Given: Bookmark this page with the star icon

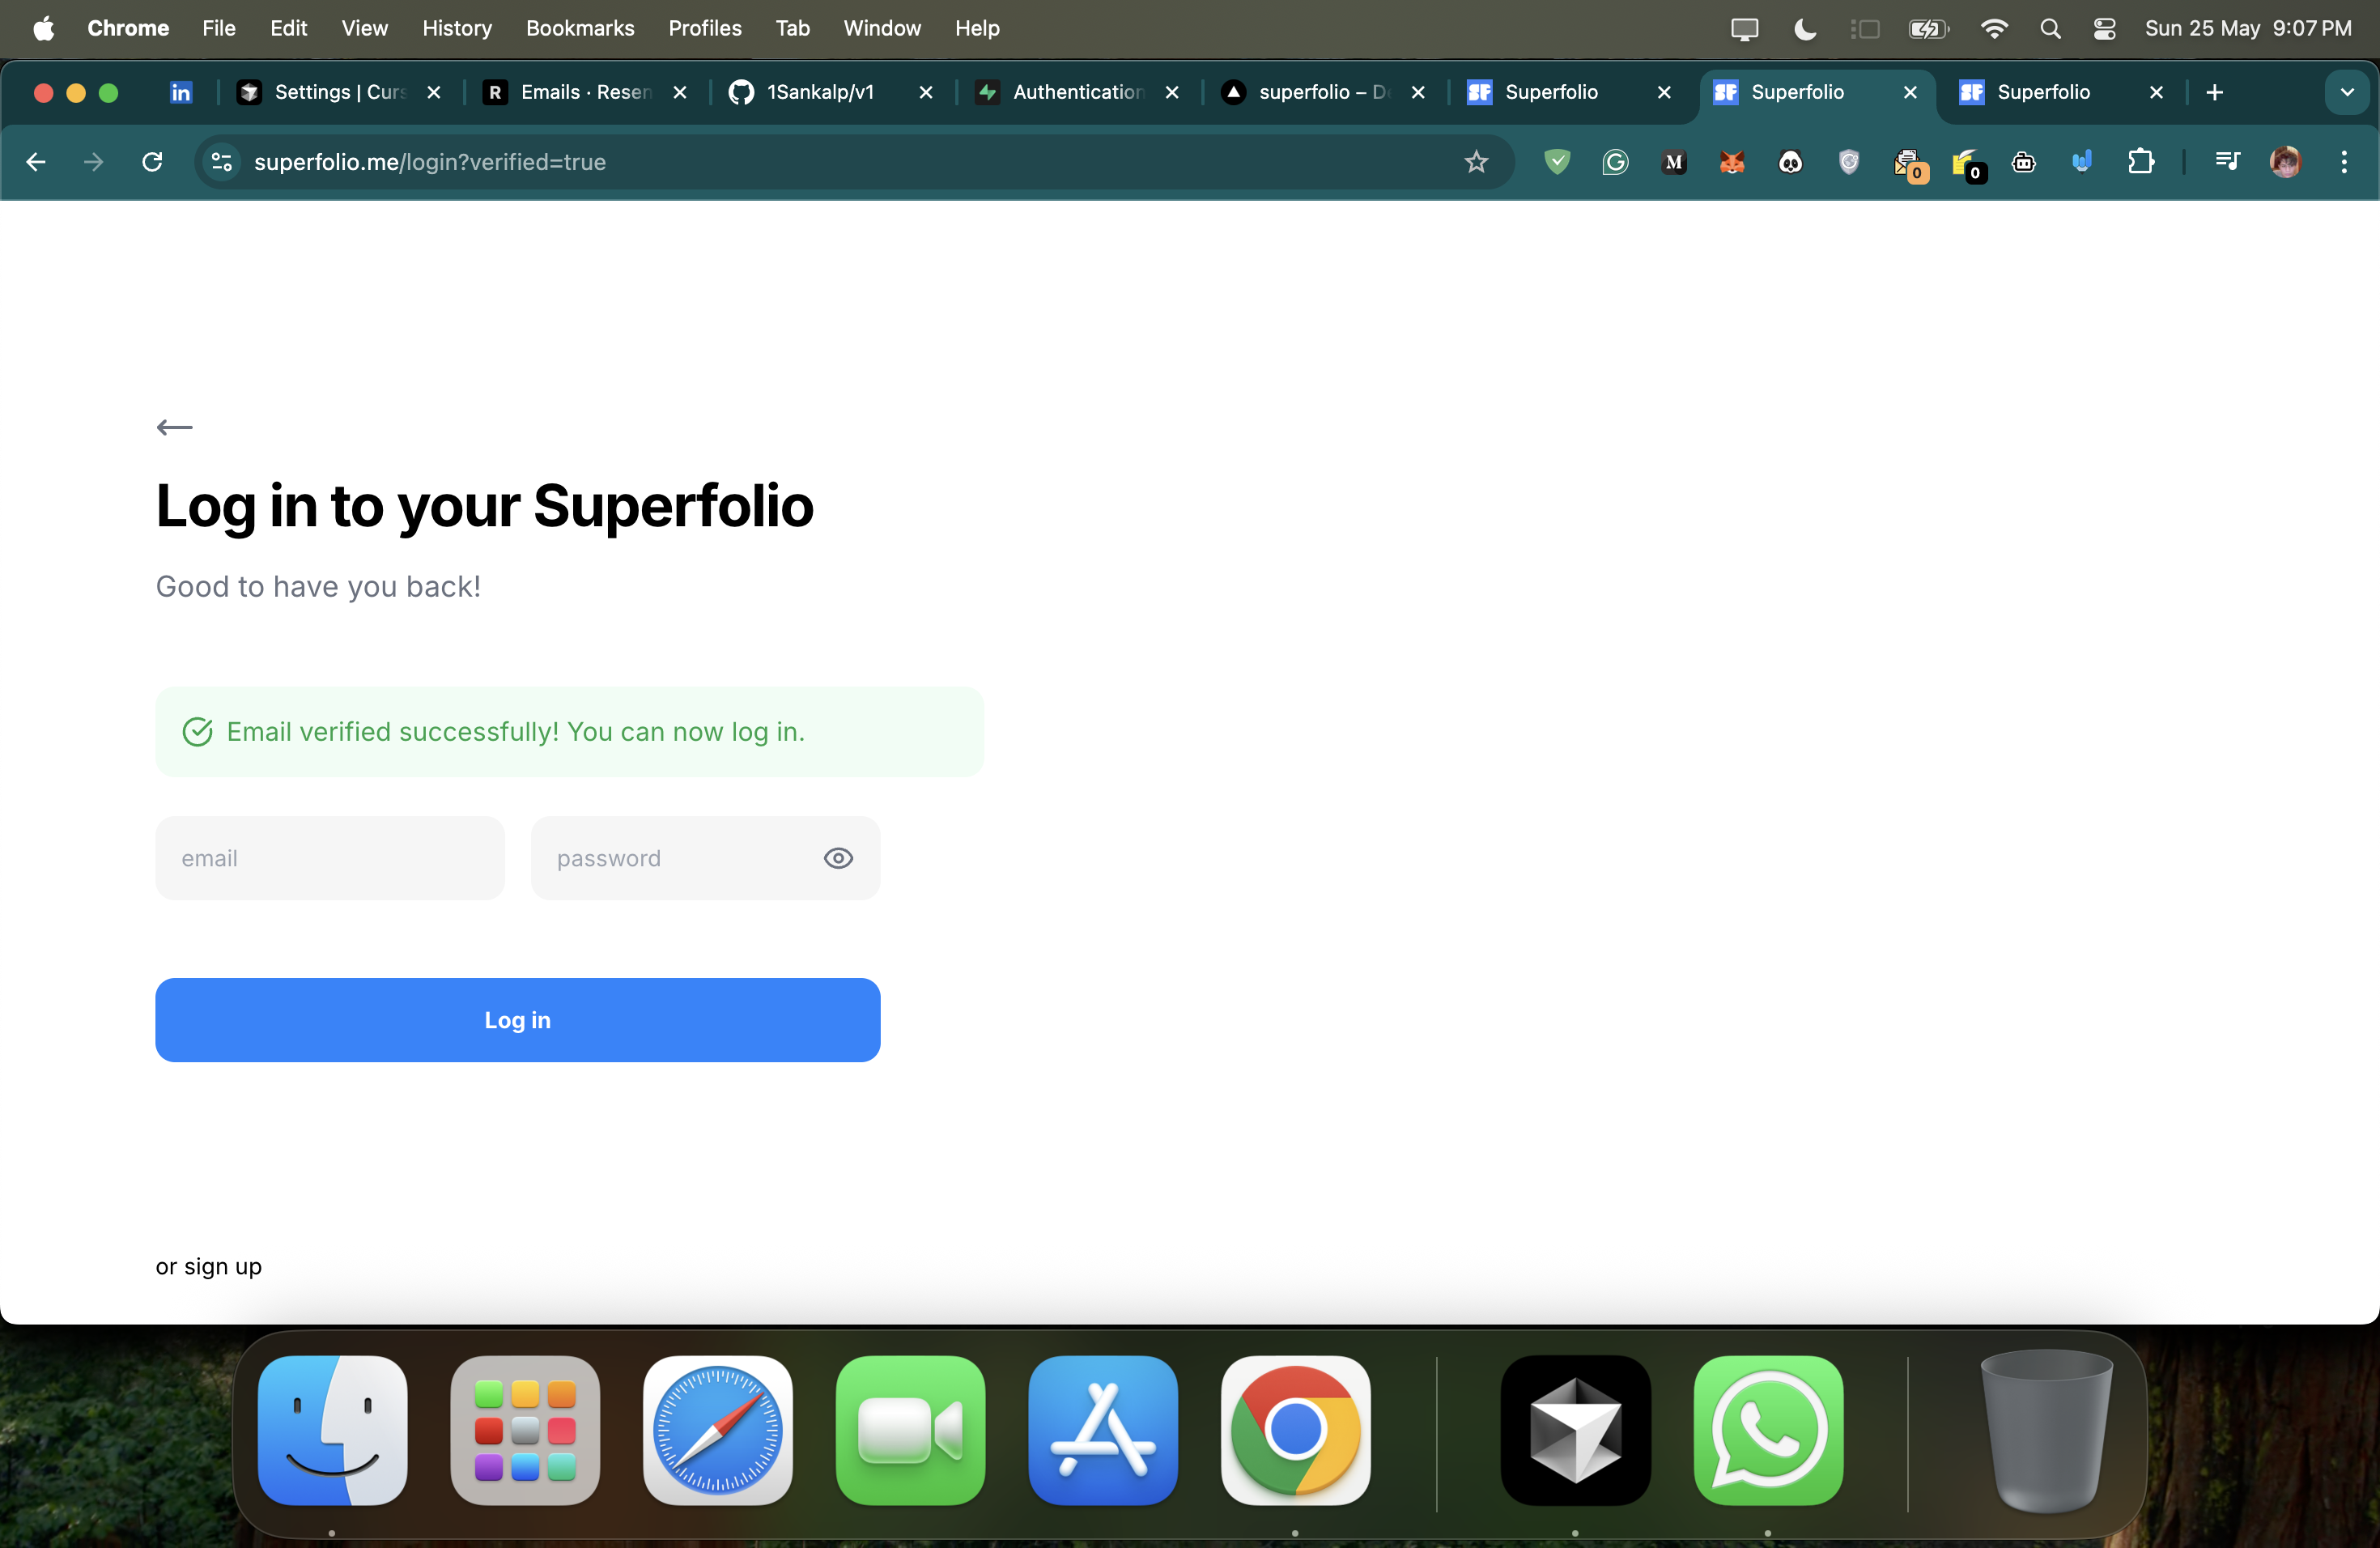Looking at the screenshot, I should (1476, 162).
